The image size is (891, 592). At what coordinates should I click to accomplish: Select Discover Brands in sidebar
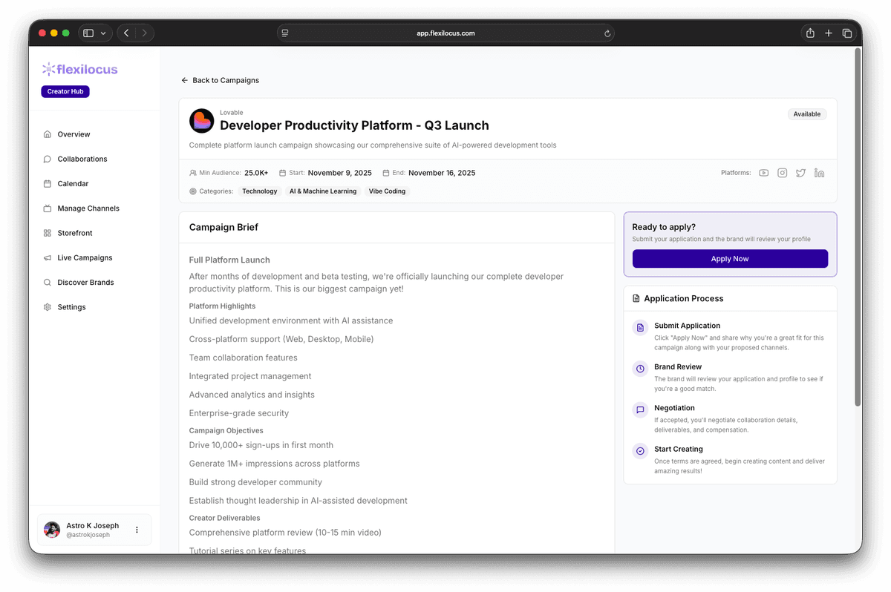pyautogui.click(x=85, y=283)
